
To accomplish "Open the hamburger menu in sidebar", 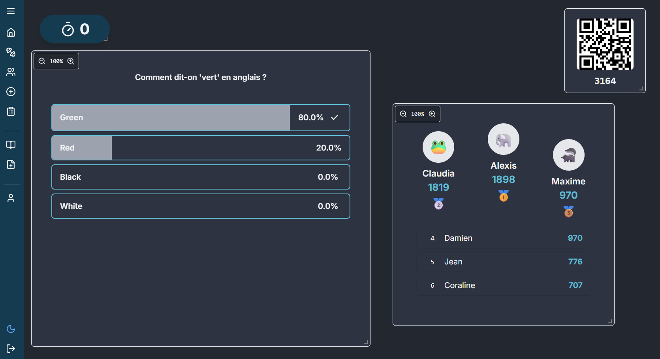I will pyautogui.click(x=11, y=11).
